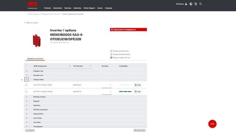Check the OUTPUT CHOKE HD002 checkbox

26,92
